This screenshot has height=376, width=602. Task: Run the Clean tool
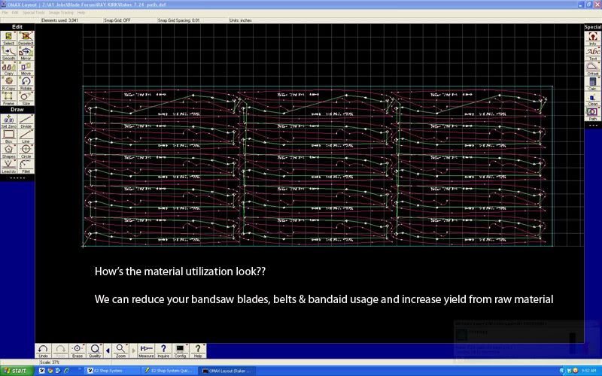point(593,99)
